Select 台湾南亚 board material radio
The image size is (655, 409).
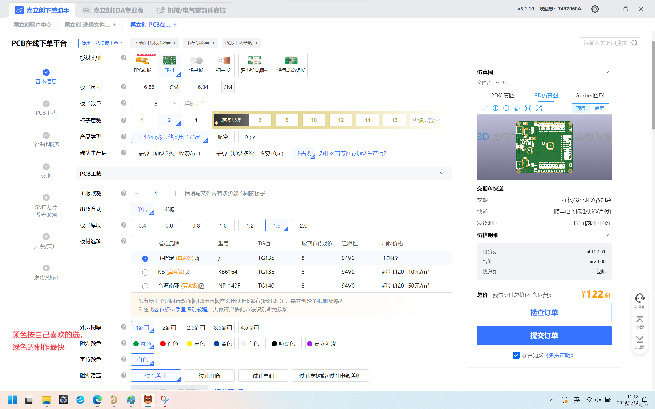(145, 286)
